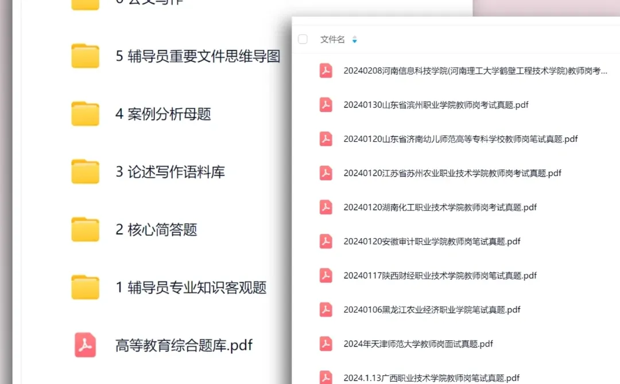Click the PDF icon of 高等教育综合题库.pdf
This screenshot has height=384, width=620.
(x=85, y=346)
